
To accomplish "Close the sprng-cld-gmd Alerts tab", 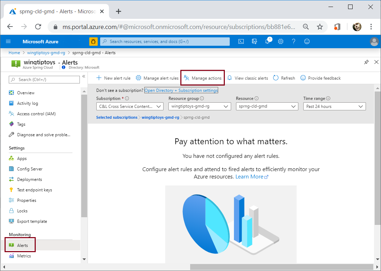I will [x=102, y=12].
